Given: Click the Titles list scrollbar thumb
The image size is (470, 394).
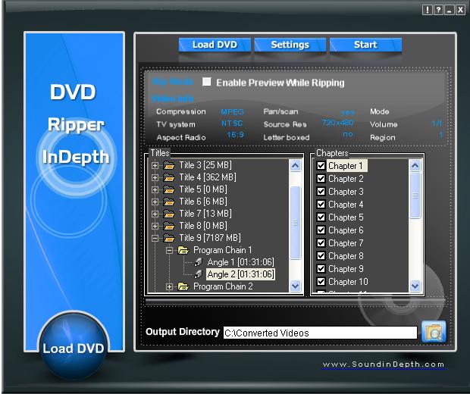Looking at the screenshot, I should pos(295,222).
